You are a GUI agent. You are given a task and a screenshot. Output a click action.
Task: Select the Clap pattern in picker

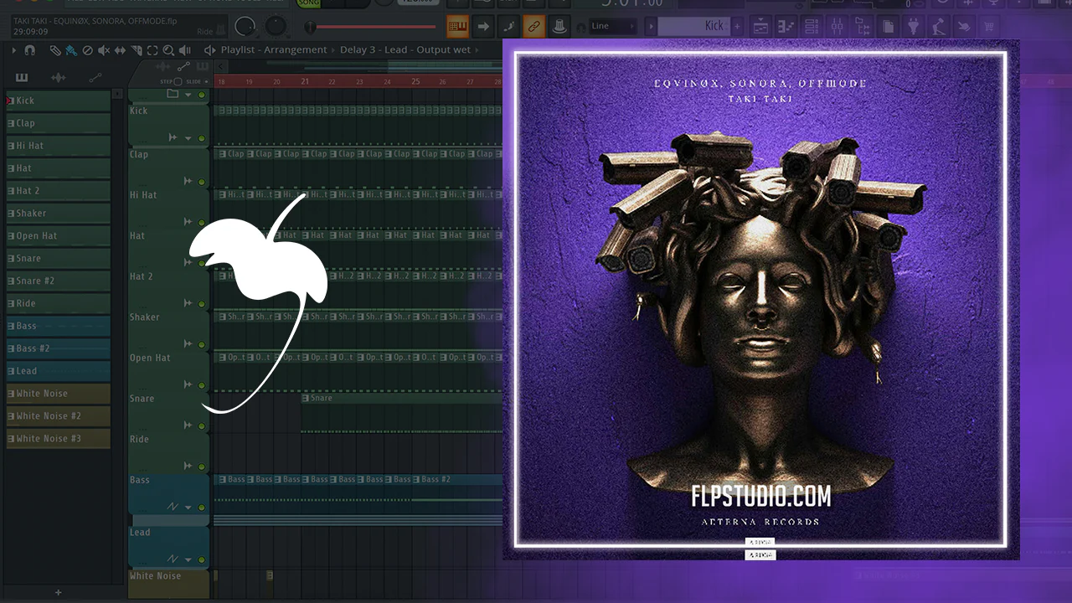(x=59, y=123)
